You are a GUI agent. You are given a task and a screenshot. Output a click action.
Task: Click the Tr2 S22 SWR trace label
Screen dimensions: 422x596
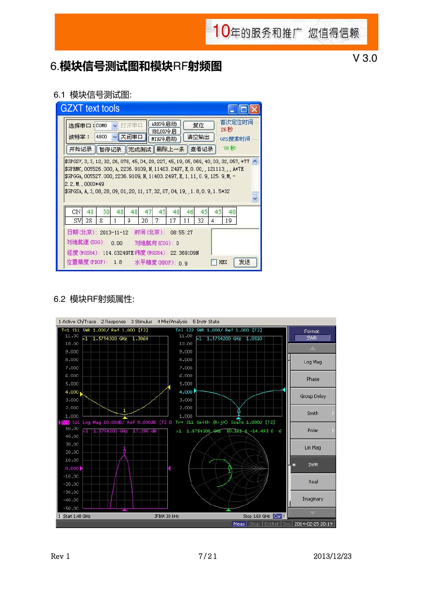218,330
